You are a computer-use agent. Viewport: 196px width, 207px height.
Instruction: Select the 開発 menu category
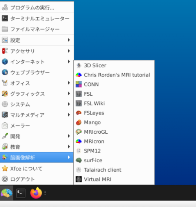[37, 136]
